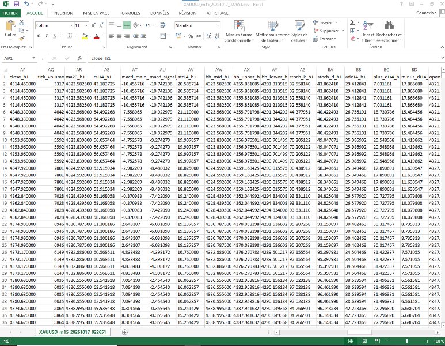This screenshot has width=445, height=346.
Task: Expand the Name Box AP1 dropdown arrow
Action: [x=34, y=58]
